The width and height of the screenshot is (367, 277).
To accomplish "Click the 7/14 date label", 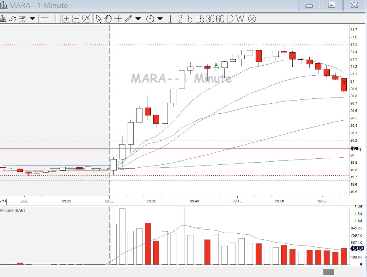I will click(x=3, y=201).
